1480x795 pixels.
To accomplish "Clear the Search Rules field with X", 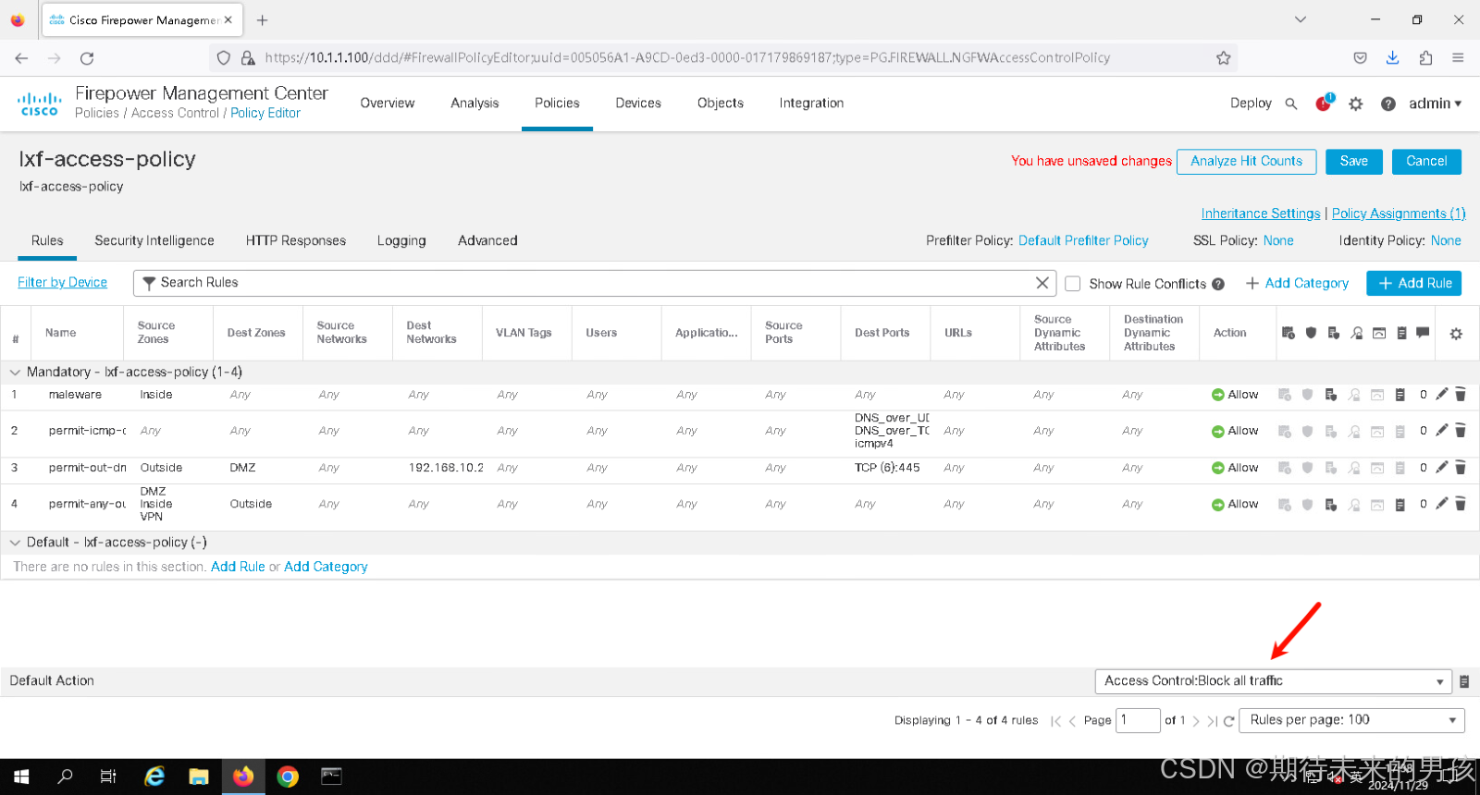I will coord(1042,283).
